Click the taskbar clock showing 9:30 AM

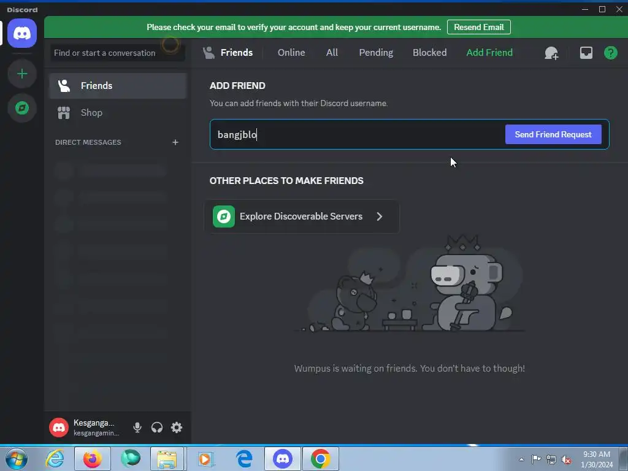pos(597,459)
